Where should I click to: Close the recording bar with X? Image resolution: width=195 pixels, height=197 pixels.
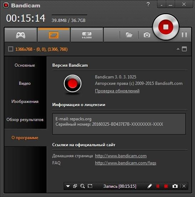pyautogui.click(x=184, y=186)
